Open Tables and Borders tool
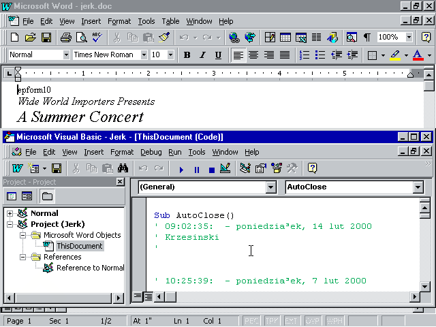This screenshot has height=327, width=436. 270,37
